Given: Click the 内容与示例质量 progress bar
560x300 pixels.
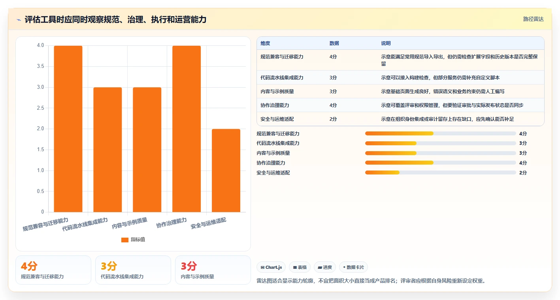Looking at the screenshot, I should 441,153.
